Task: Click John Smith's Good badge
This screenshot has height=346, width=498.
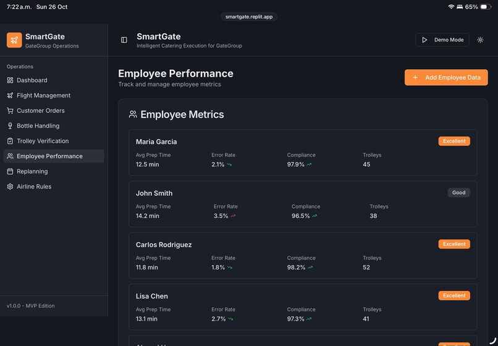Action: 458,193
